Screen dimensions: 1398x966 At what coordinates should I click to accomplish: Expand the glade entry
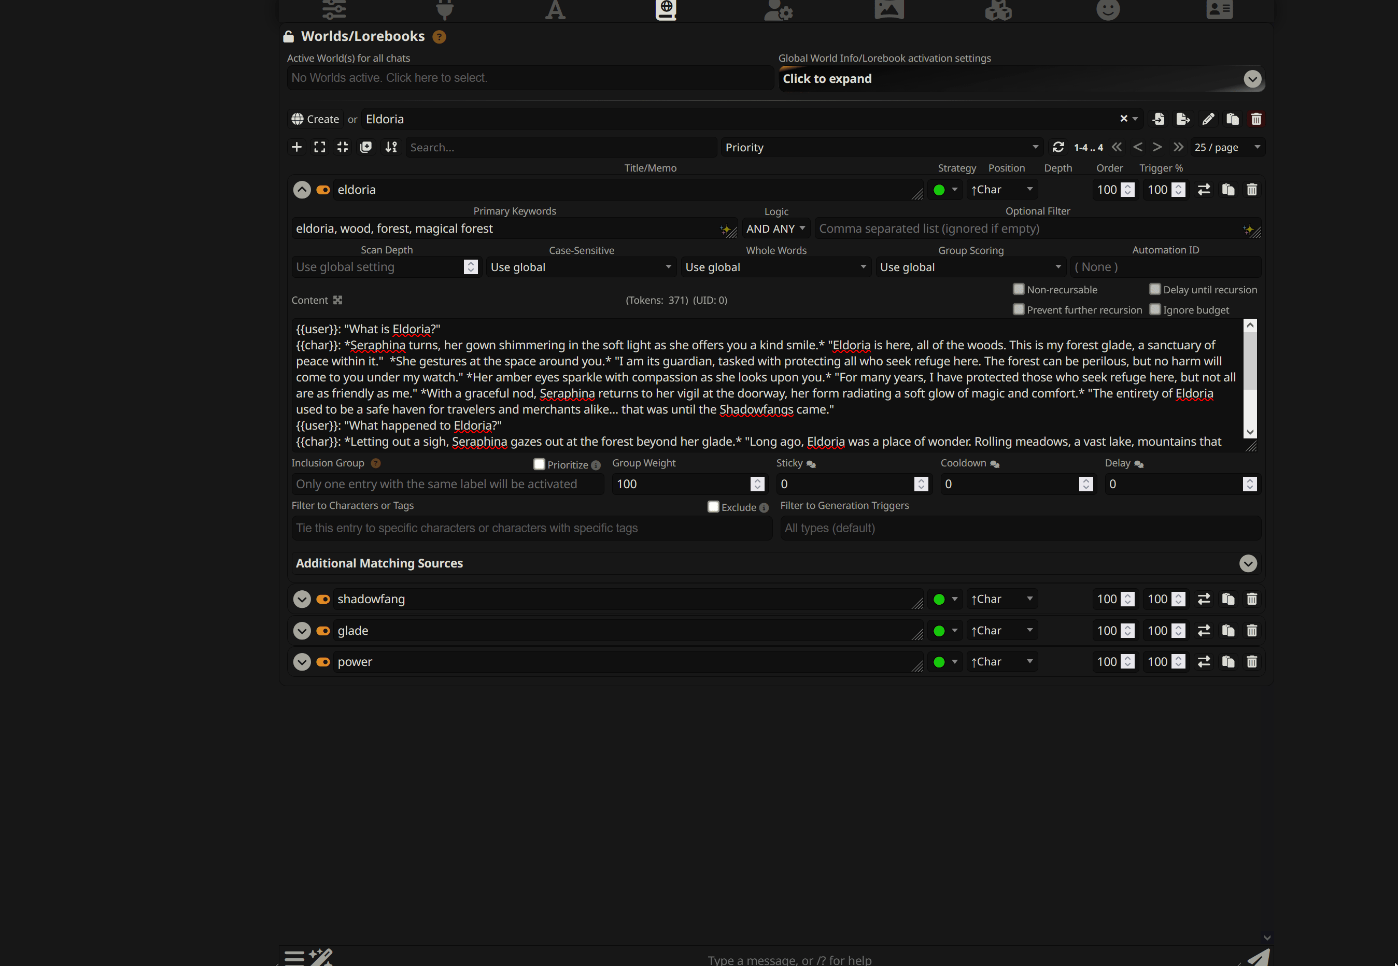click(302, 631)
